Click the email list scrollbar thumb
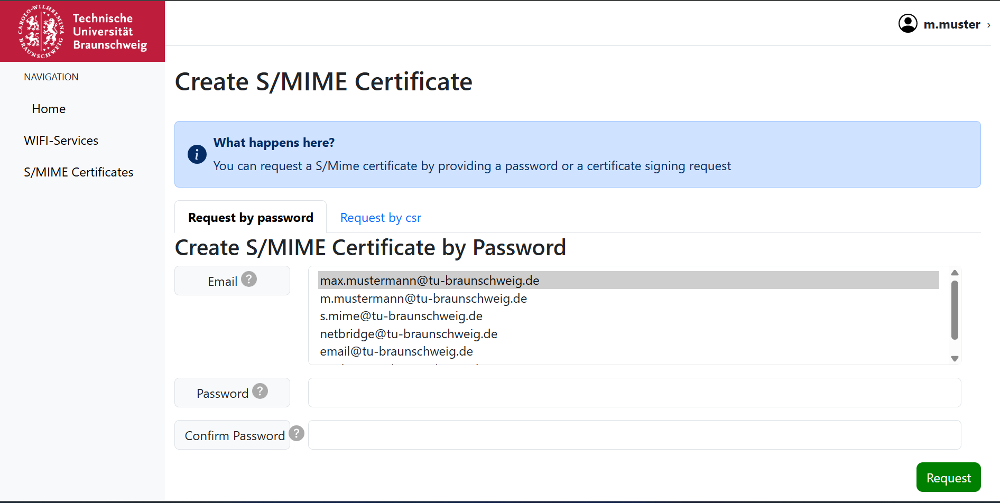This screenshot has height=503, width=1000. 955,310
